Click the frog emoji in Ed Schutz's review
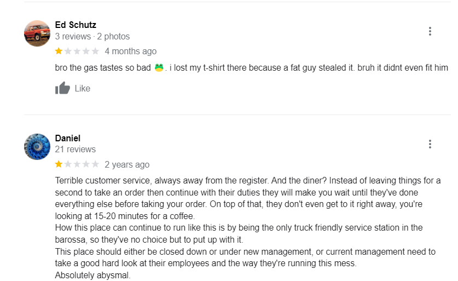 (x=159, y=68)
